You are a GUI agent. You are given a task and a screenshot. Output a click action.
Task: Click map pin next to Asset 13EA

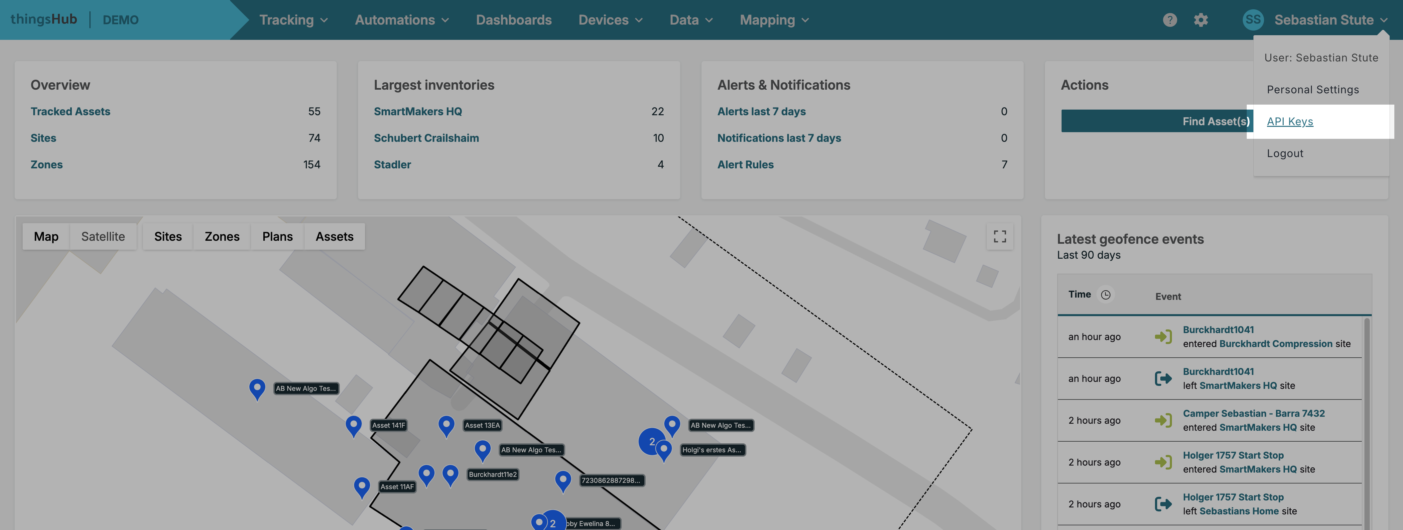pos(446,425)
